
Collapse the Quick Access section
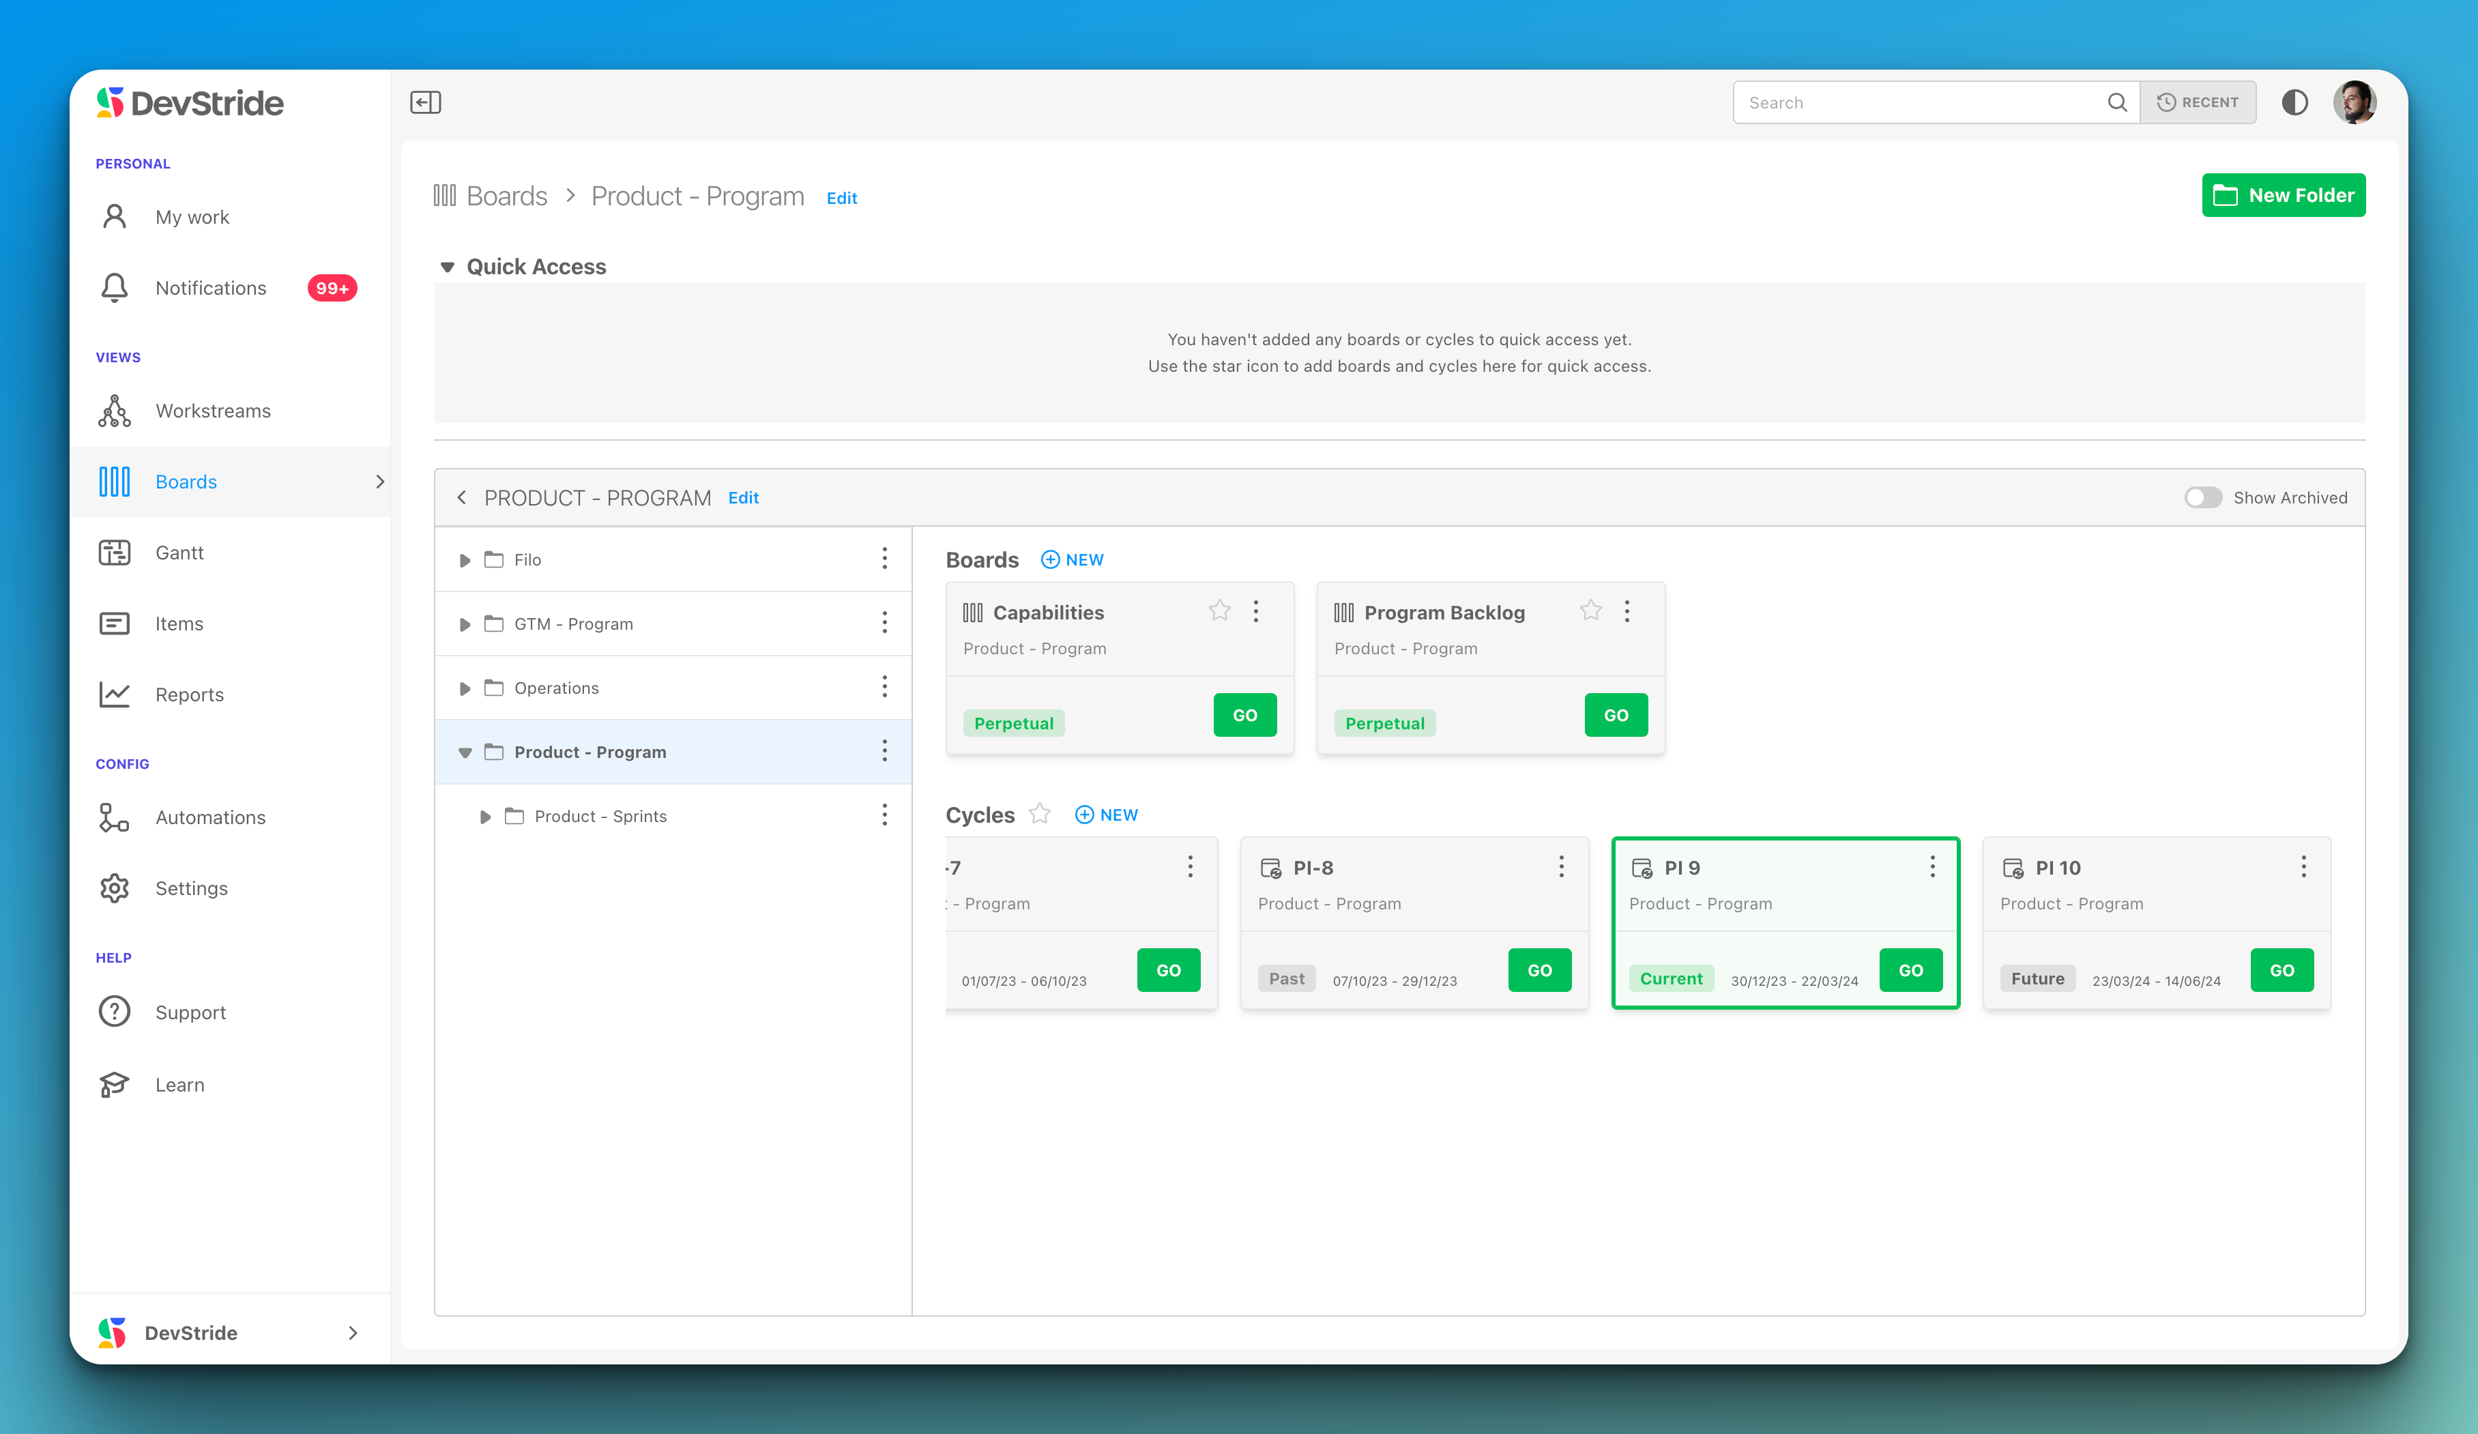tap(448, 267)
